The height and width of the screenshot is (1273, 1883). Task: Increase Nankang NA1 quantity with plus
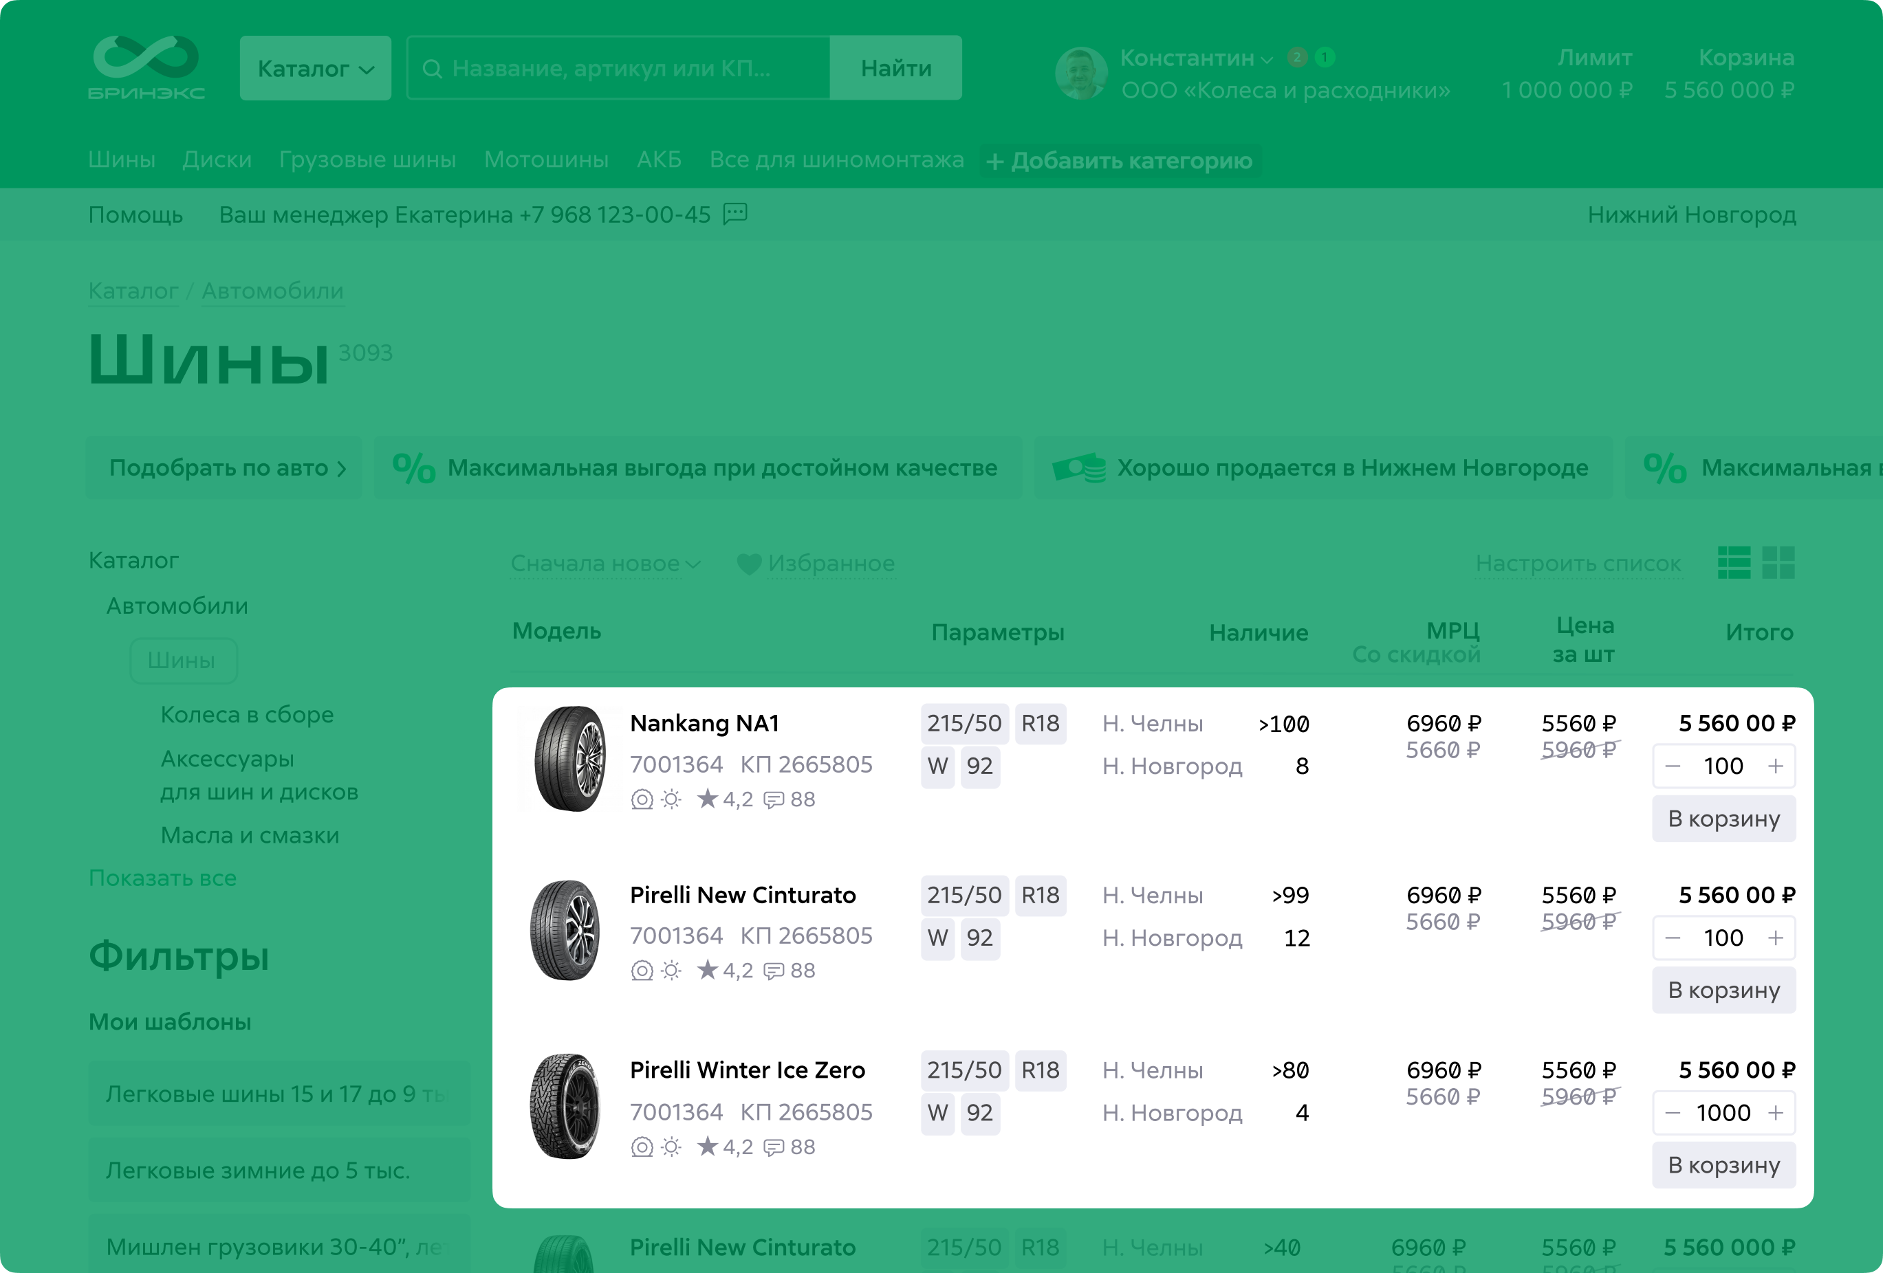coord(1775,766)
